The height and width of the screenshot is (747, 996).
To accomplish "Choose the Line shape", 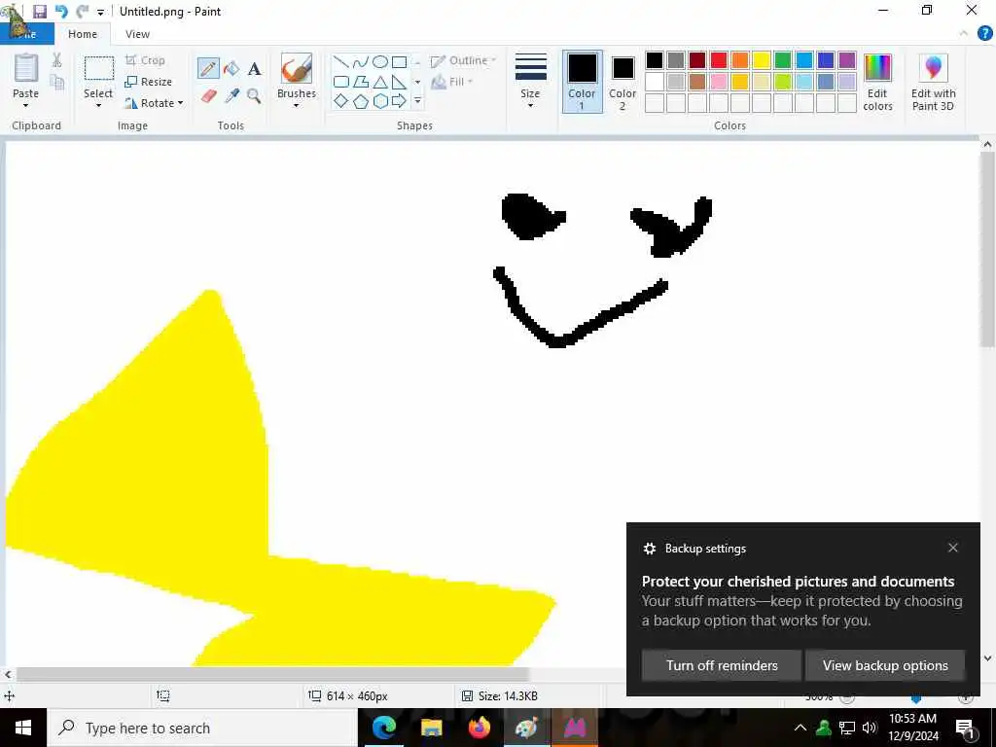I will pyautogui.click(x=341, y=61).
